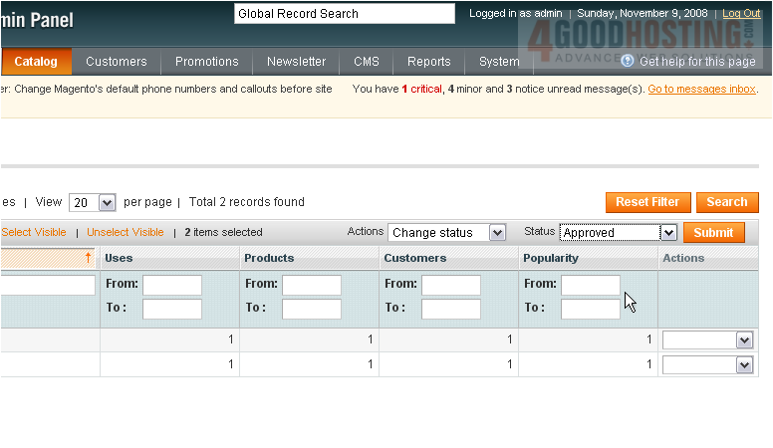Click the orange sort arrow in the column header

pyautogui.click(x=88, y=258)
